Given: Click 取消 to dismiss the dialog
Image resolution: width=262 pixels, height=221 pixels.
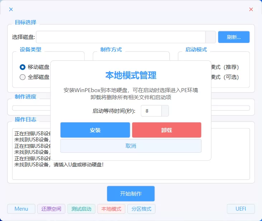Looking at the screenshot, I should coord(131,146).
